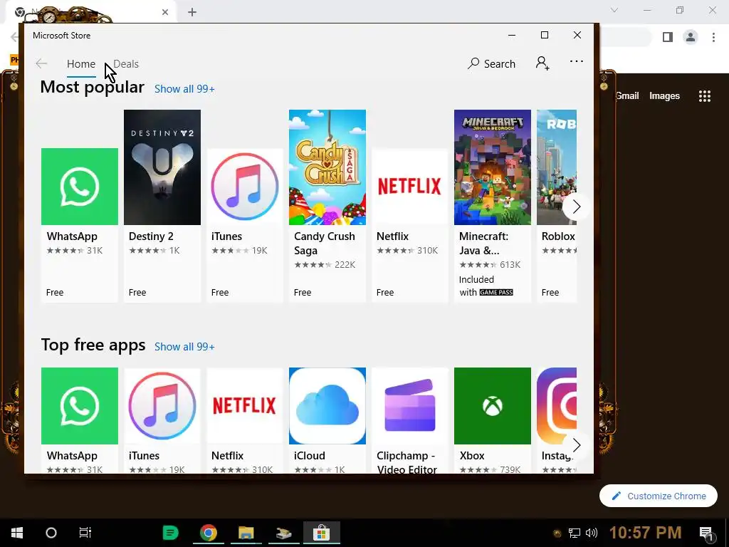This screenshot has width=729, height=547.
Task: Open the green notes app on taskbar
Action: (171, 533)
